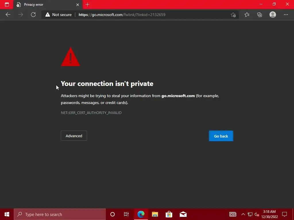
Task: Show hidden system tray icons
Action: click(x=243, y=214)
